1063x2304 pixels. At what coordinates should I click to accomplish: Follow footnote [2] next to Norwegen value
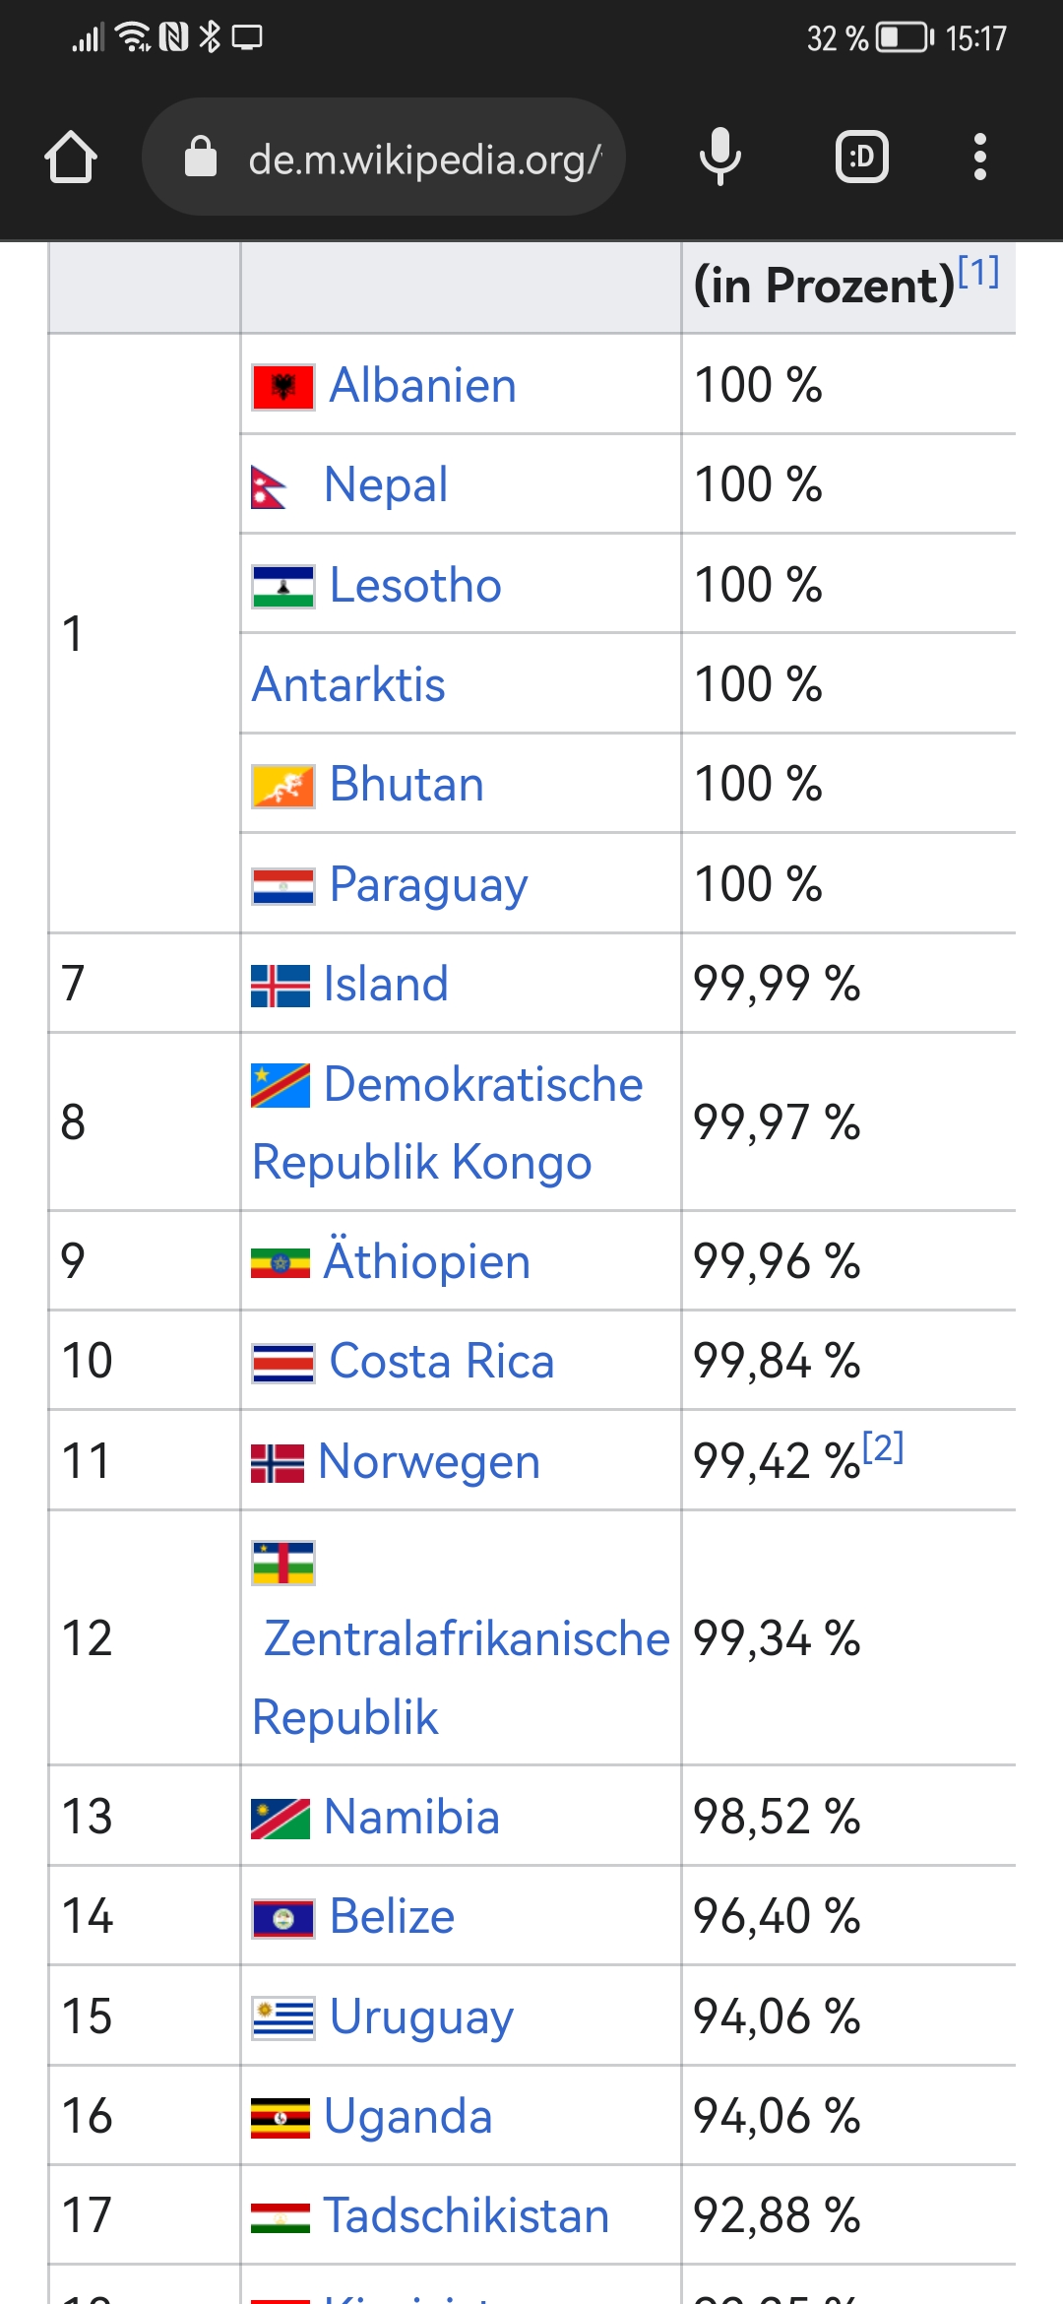883,1447
